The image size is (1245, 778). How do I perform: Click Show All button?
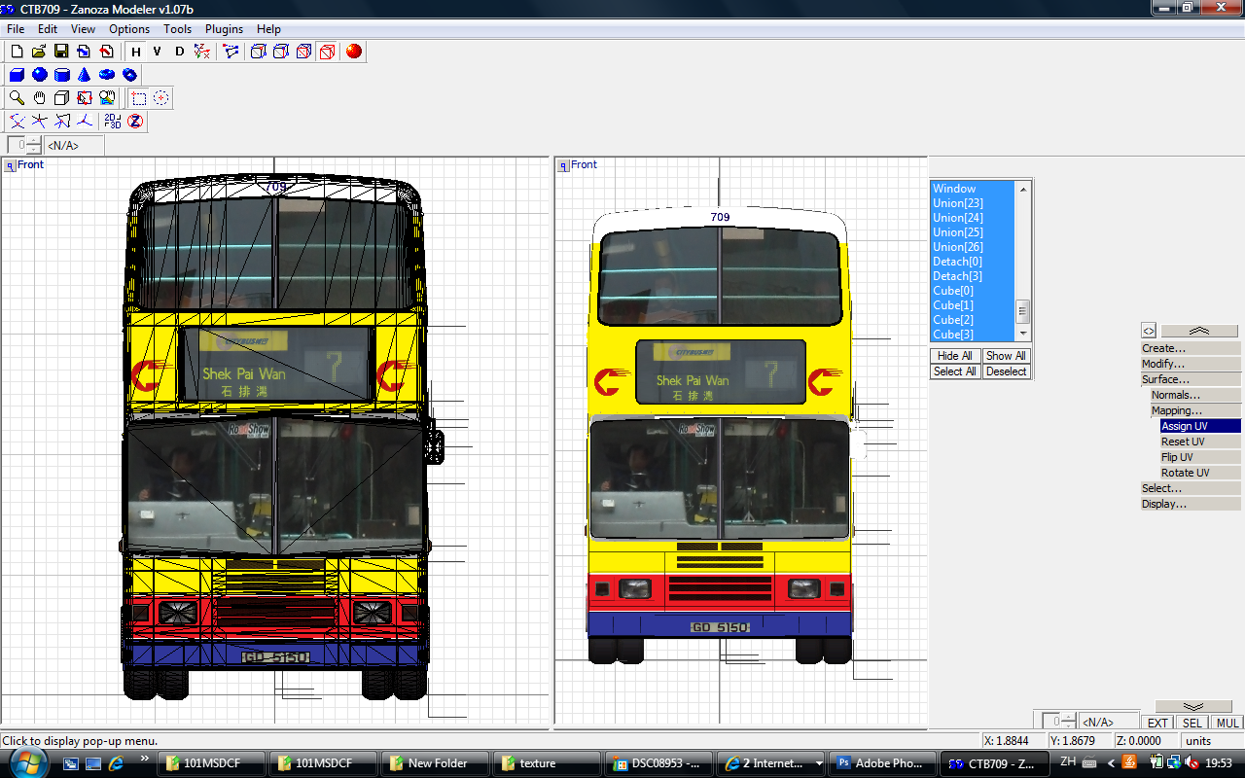tap(1006, 356)
